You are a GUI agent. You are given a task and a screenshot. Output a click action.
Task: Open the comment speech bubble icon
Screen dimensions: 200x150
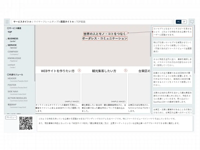click(x=192, y=22)
